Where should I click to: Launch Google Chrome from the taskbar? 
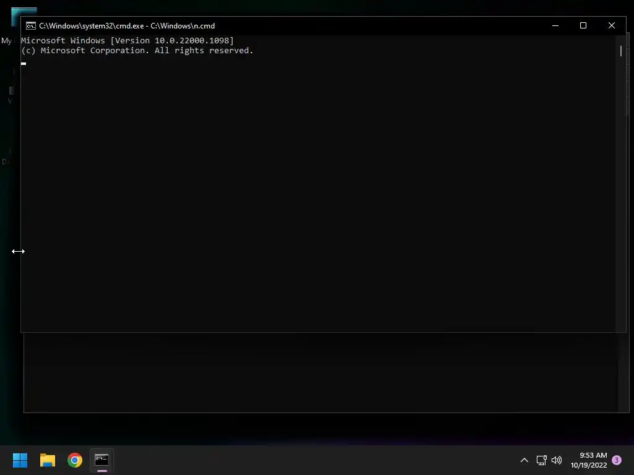pos(75,460)
